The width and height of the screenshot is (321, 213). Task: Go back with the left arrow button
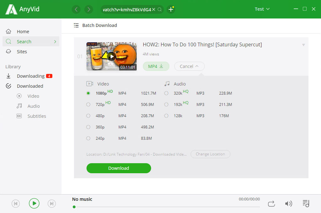tap(76, 9)
